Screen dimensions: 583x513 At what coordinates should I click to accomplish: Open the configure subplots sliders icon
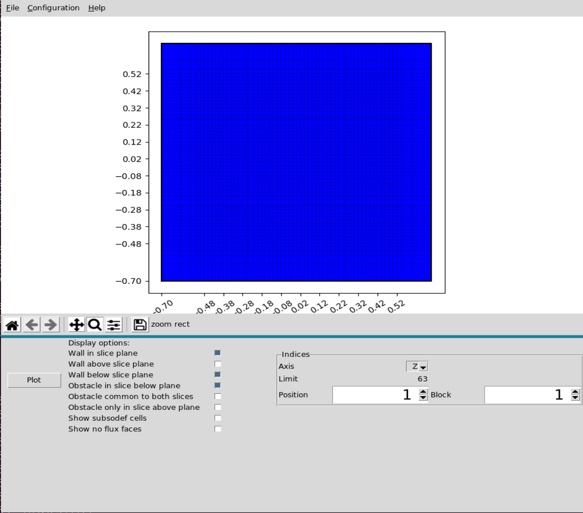click(x=113, y=325)
